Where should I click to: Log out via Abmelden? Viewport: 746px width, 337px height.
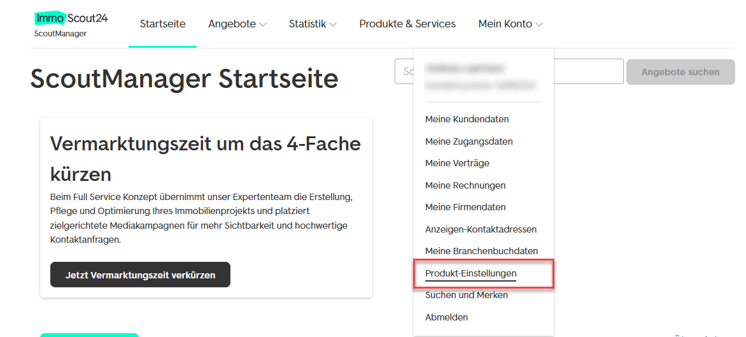click(446, 317)
